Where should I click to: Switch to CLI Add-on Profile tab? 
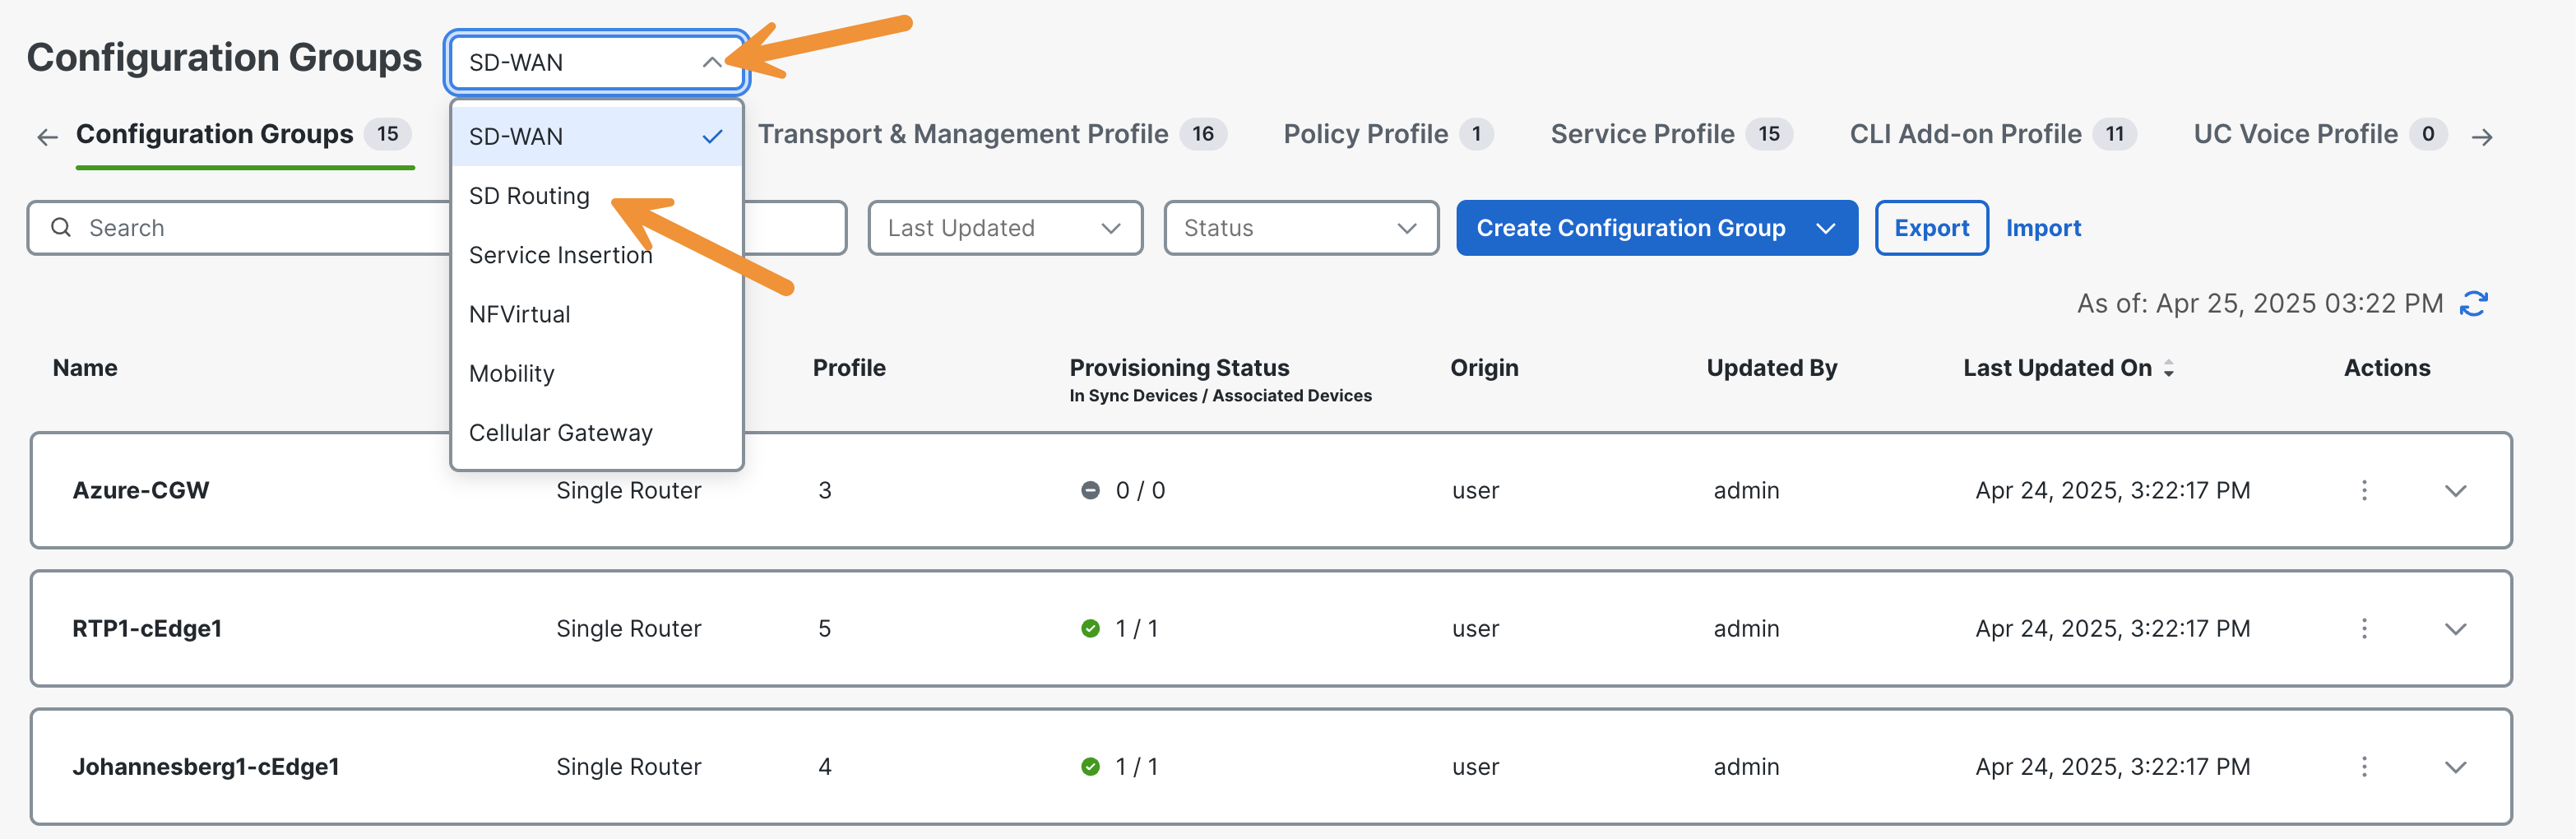(x=1992, y=134)
